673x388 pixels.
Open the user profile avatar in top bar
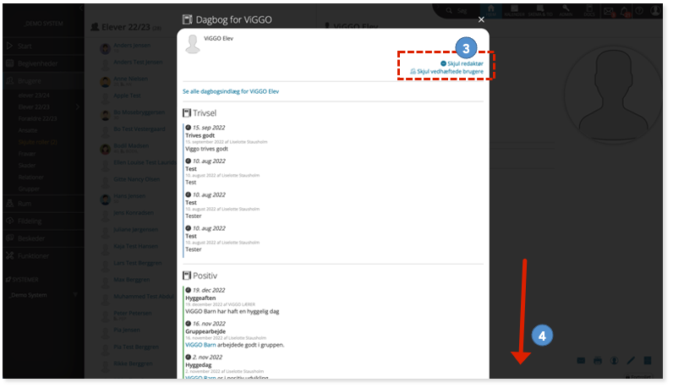655,11
